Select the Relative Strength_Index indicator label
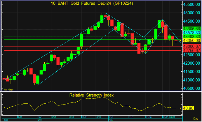Image resolution: width=202 pixels, height=122 pixels. point(91,95)
